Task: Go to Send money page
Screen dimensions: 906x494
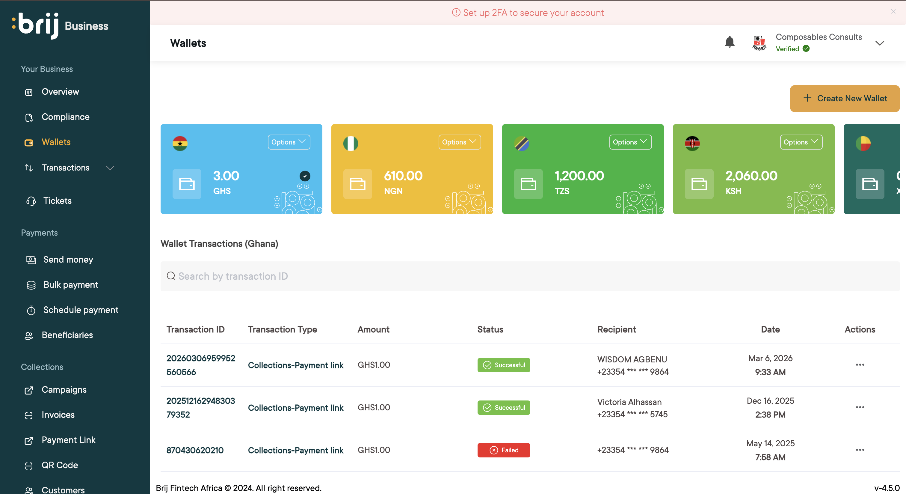Action: click(x=68, y=259)
